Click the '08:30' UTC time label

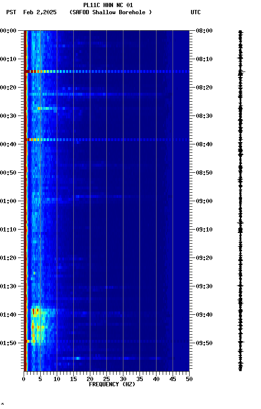[x=204, y=116]
